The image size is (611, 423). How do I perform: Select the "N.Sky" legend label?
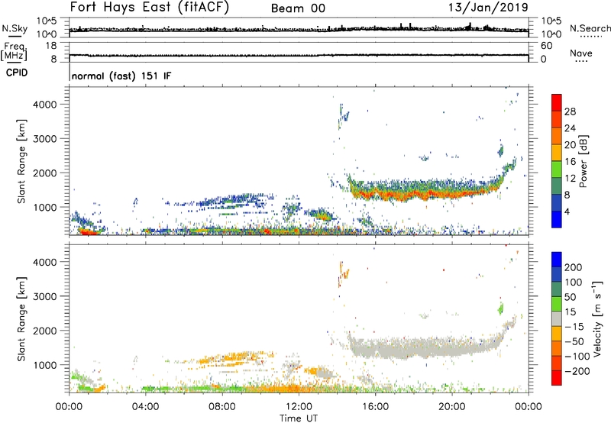point(15,28)
